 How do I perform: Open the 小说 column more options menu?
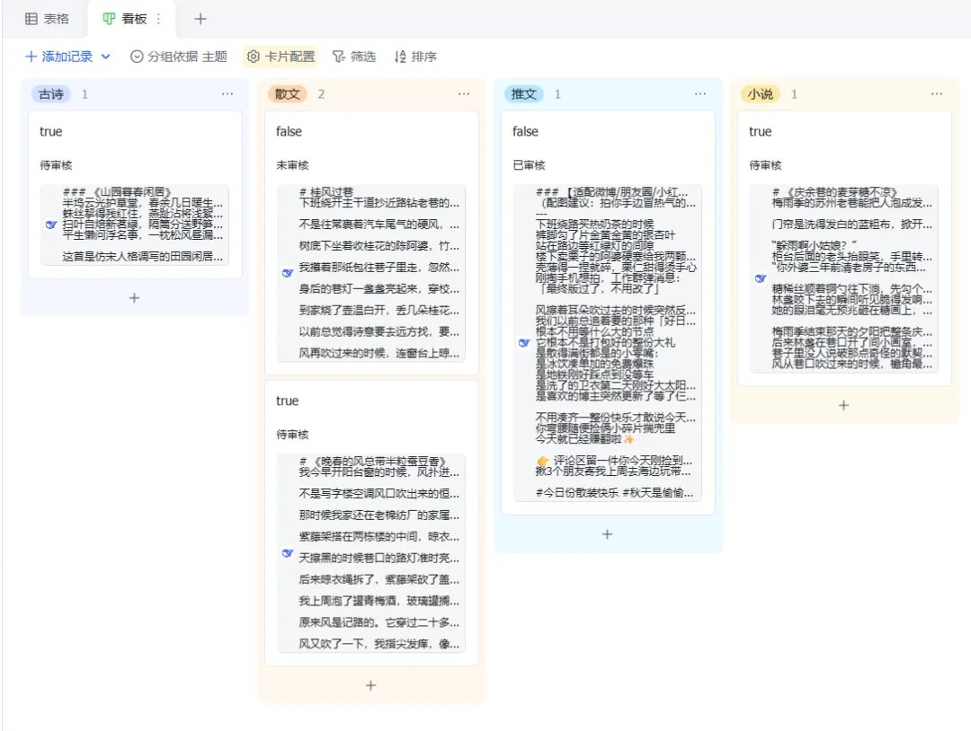click(x=937, y=94)
